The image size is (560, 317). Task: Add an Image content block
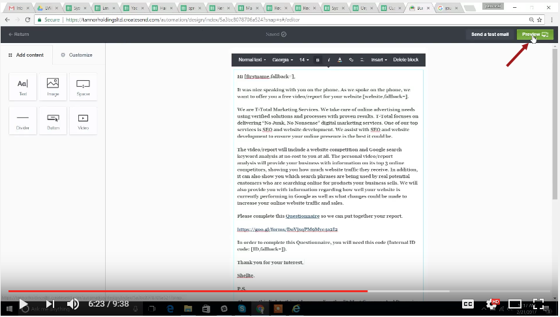(53, 87)
